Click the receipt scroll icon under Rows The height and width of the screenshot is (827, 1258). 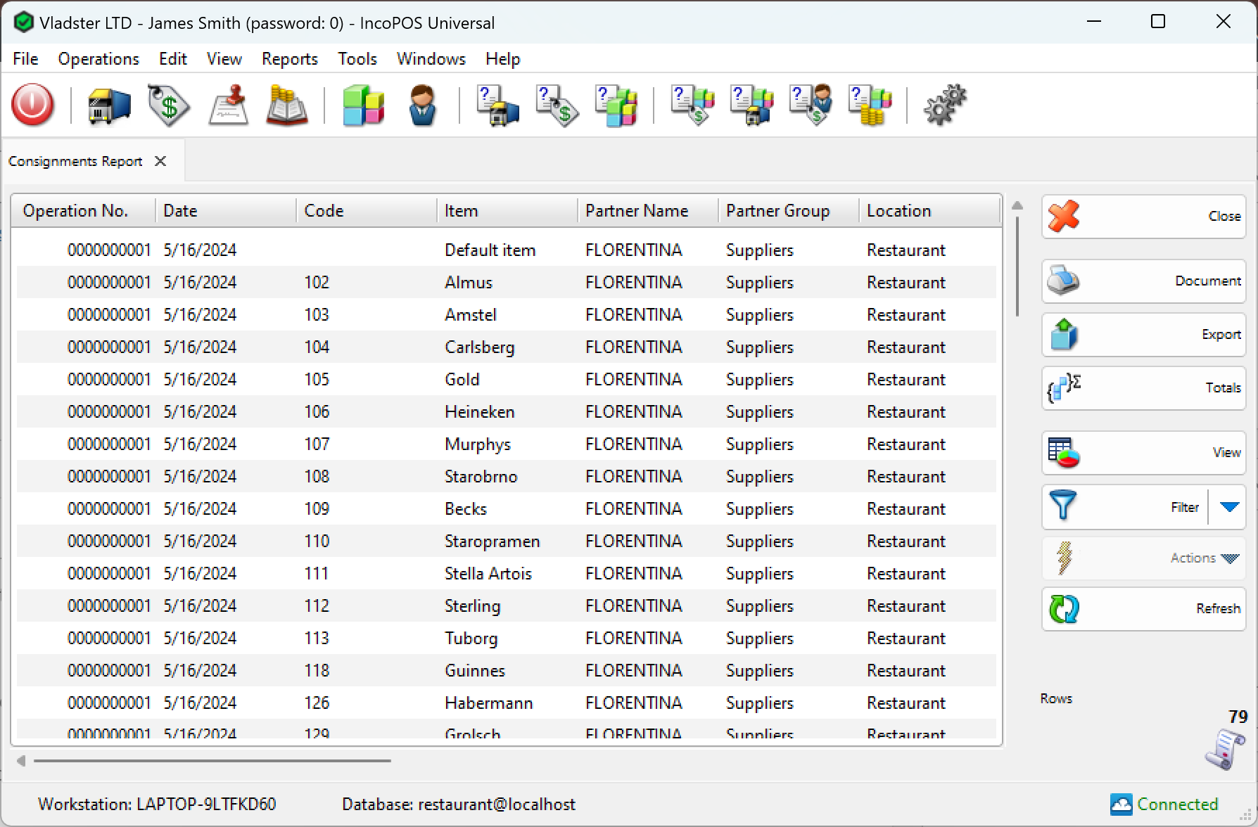(1225, 750)
